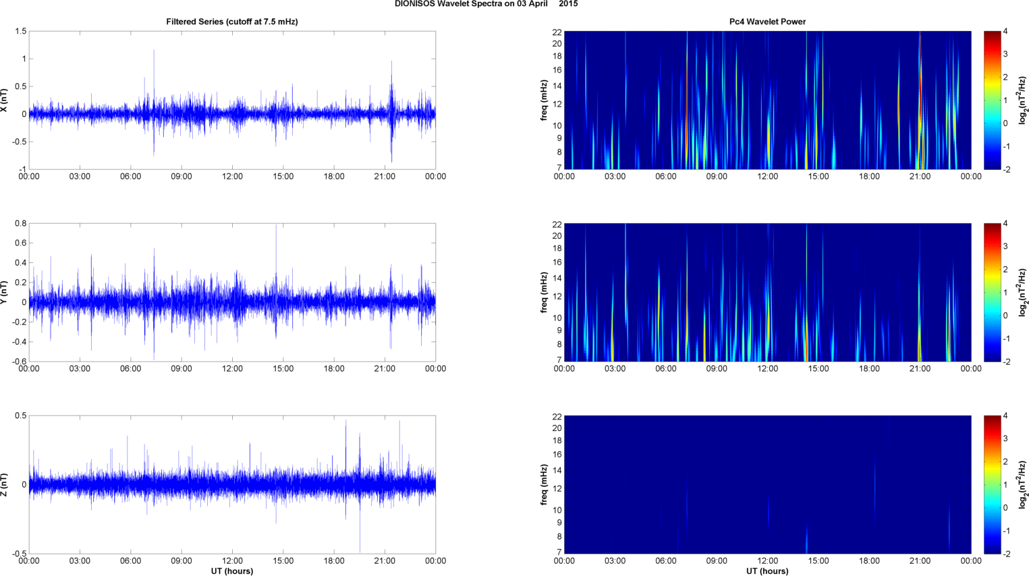Click the deep negative Z (nT) spike near 19:30

[360, 519]
